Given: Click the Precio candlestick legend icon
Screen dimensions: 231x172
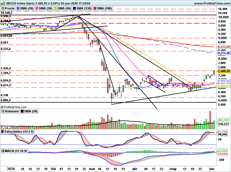Looking at the screenshot, I should pos(3,8).
